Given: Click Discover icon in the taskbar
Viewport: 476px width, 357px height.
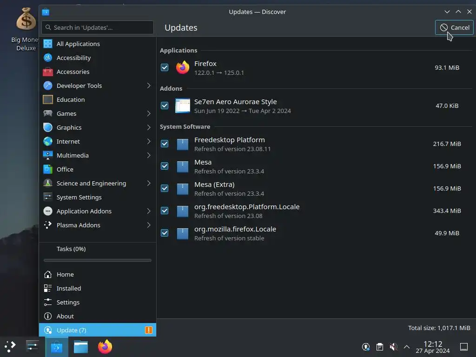Looking at the screenshot, I should point(56,346).
